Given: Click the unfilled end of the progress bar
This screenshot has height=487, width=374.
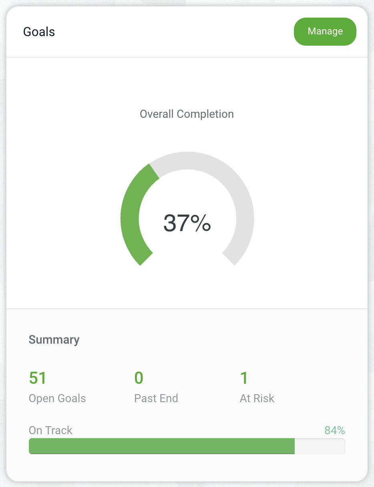Looking at the screenshot, I should 320,446.
